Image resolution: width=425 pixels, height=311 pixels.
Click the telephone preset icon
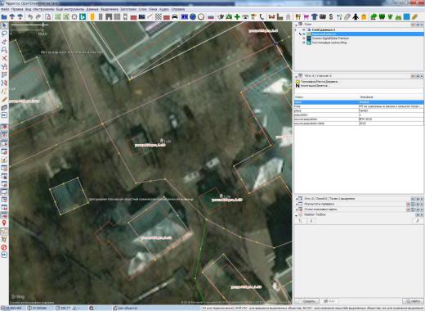click(262, 16)
